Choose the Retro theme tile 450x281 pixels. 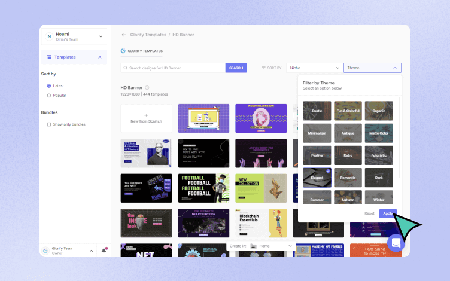(348, 155)
